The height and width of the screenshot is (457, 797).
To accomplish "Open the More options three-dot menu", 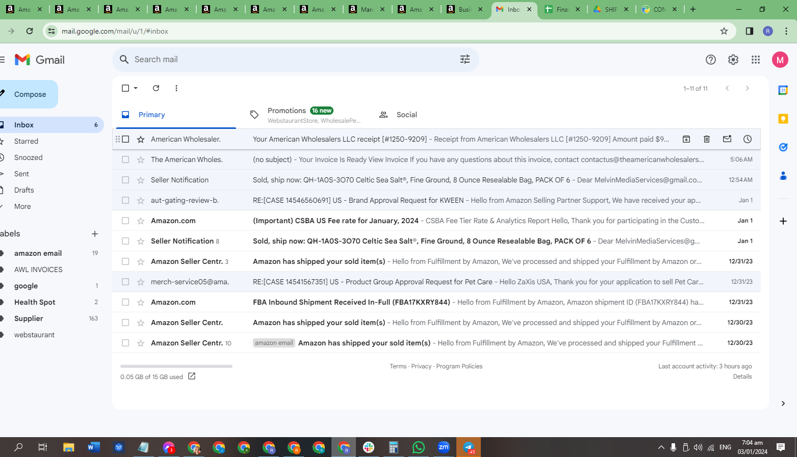I will coord(176,88).
